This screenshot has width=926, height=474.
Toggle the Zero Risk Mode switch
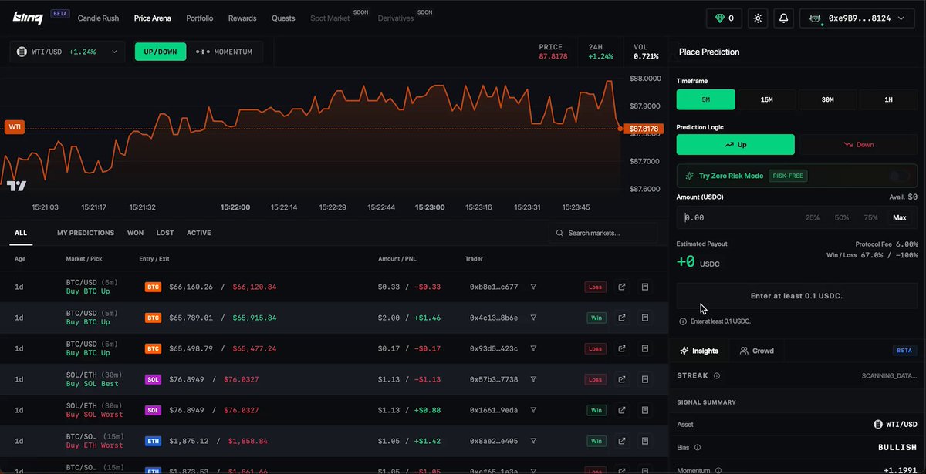[x=899, y=176]
